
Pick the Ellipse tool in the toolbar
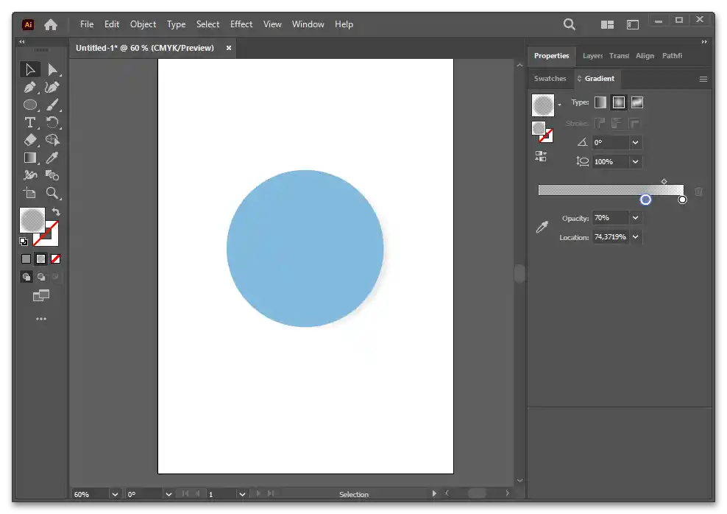(30, 105)
